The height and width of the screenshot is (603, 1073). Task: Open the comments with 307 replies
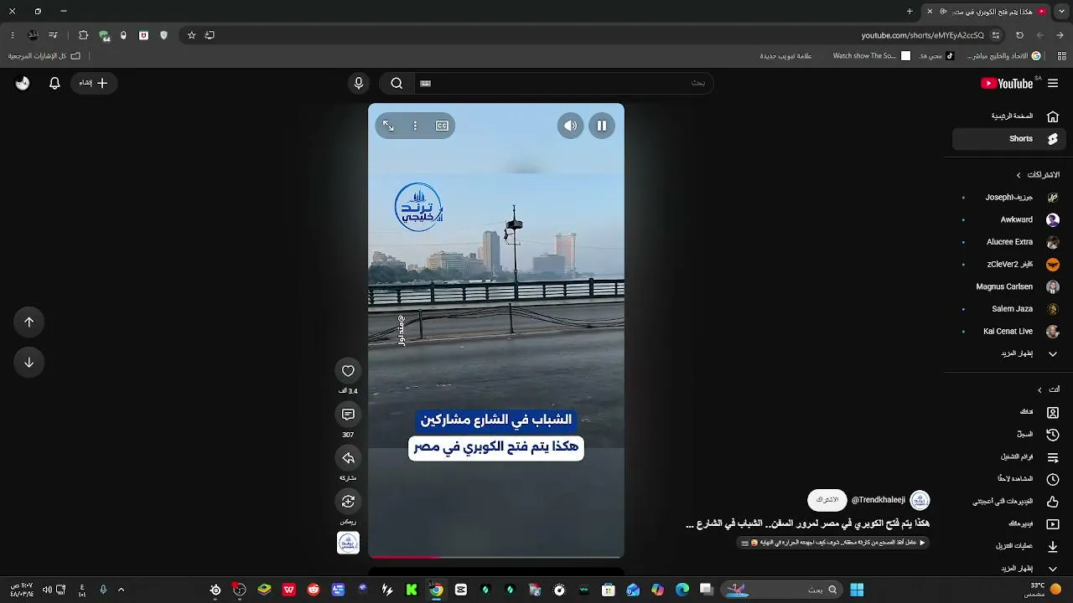pos(348,415)
